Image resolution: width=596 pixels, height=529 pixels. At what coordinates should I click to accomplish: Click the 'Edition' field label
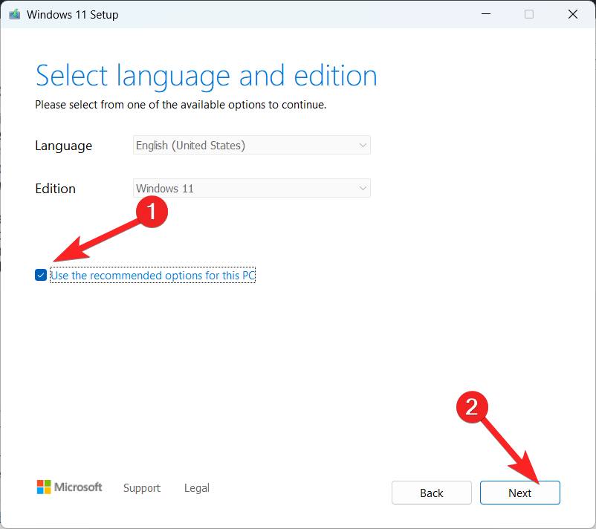click(55, 189)
